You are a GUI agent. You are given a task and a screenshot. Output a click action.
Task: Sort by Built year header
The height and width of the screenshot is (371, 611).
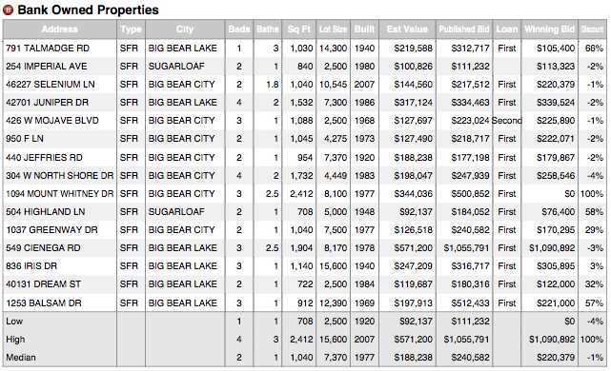point(364,29)
